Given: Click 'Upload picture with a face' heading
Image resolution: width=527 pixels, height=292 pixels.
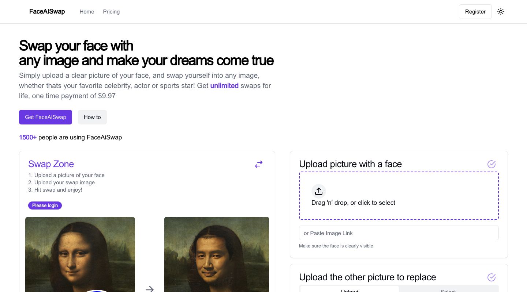Looking at the screenshot, I should click(350, 164).
